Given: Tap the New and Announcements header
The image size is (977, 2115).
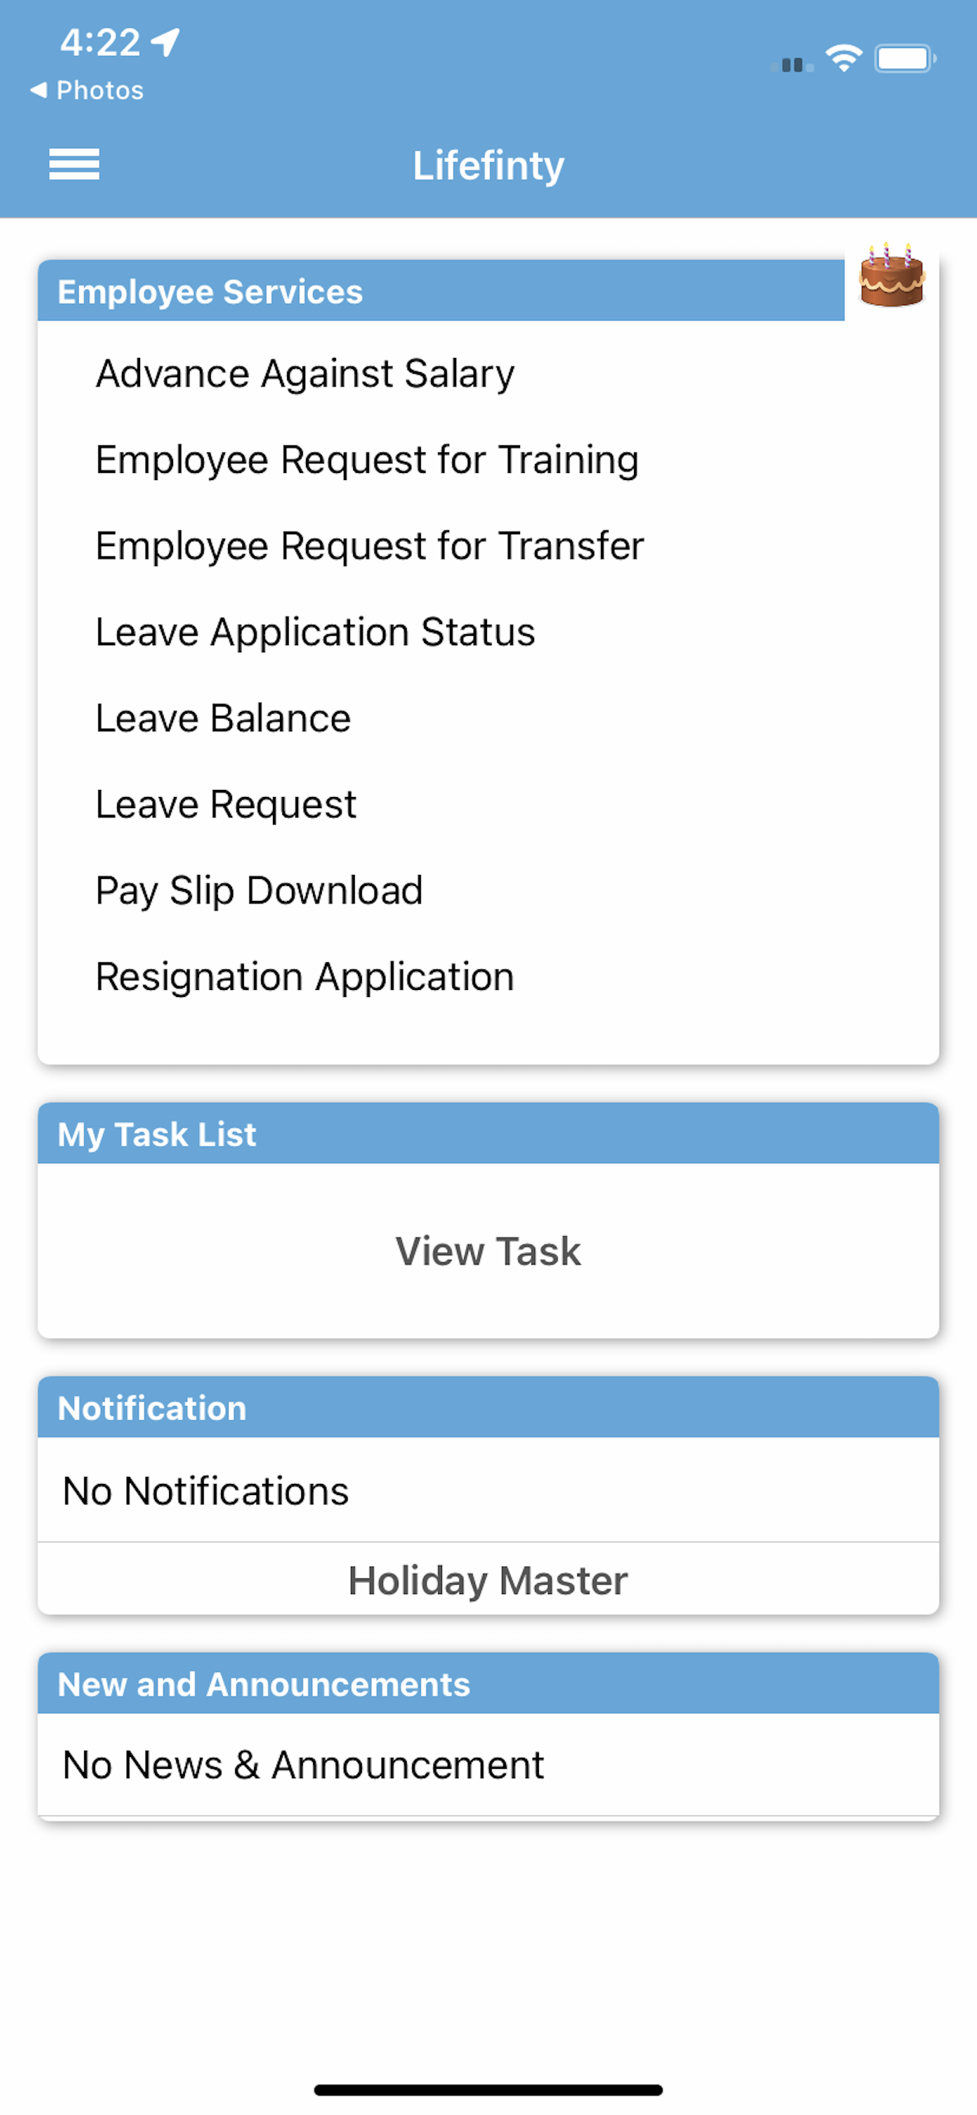Looking at the screenshot, I should tap(488, 1684).
